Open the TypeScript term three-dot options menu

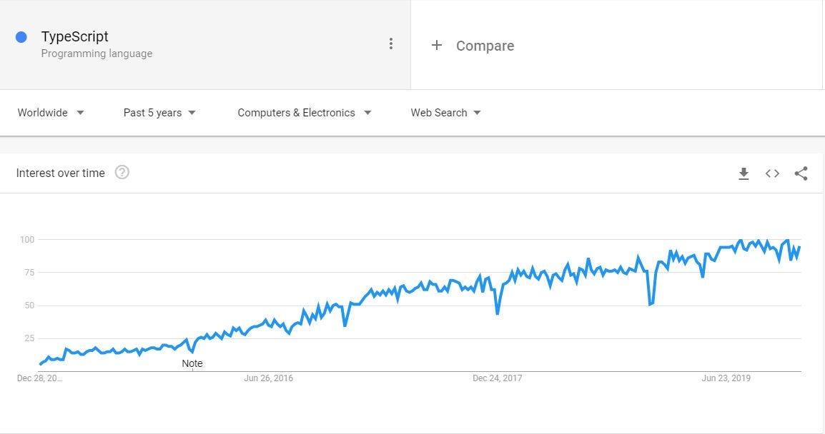pos(390,44)
